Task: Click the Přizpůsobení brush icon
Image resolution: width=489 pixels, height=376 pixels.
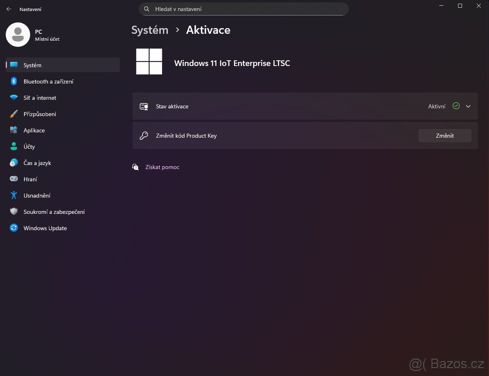Action: 13,114
